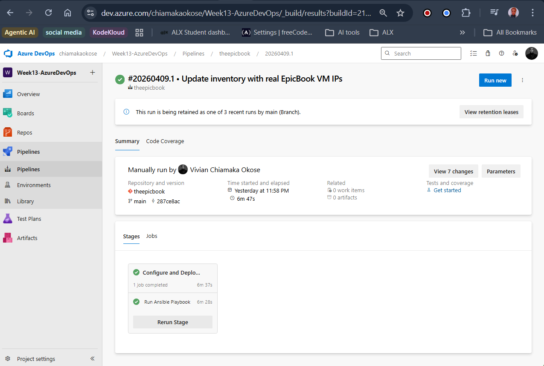
Task: Open the User settings icon in header
Action: [x=515, y=53]
